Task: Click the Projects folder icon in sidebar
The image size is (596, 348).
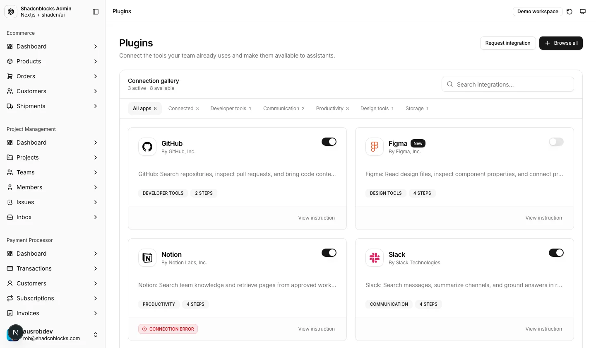Action: click(x=10, y=157)
